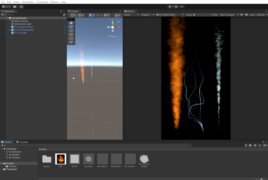The width and height of the screenshot is (268, 180).
Task: Switch to the Console tab
Action: point(22,142)
